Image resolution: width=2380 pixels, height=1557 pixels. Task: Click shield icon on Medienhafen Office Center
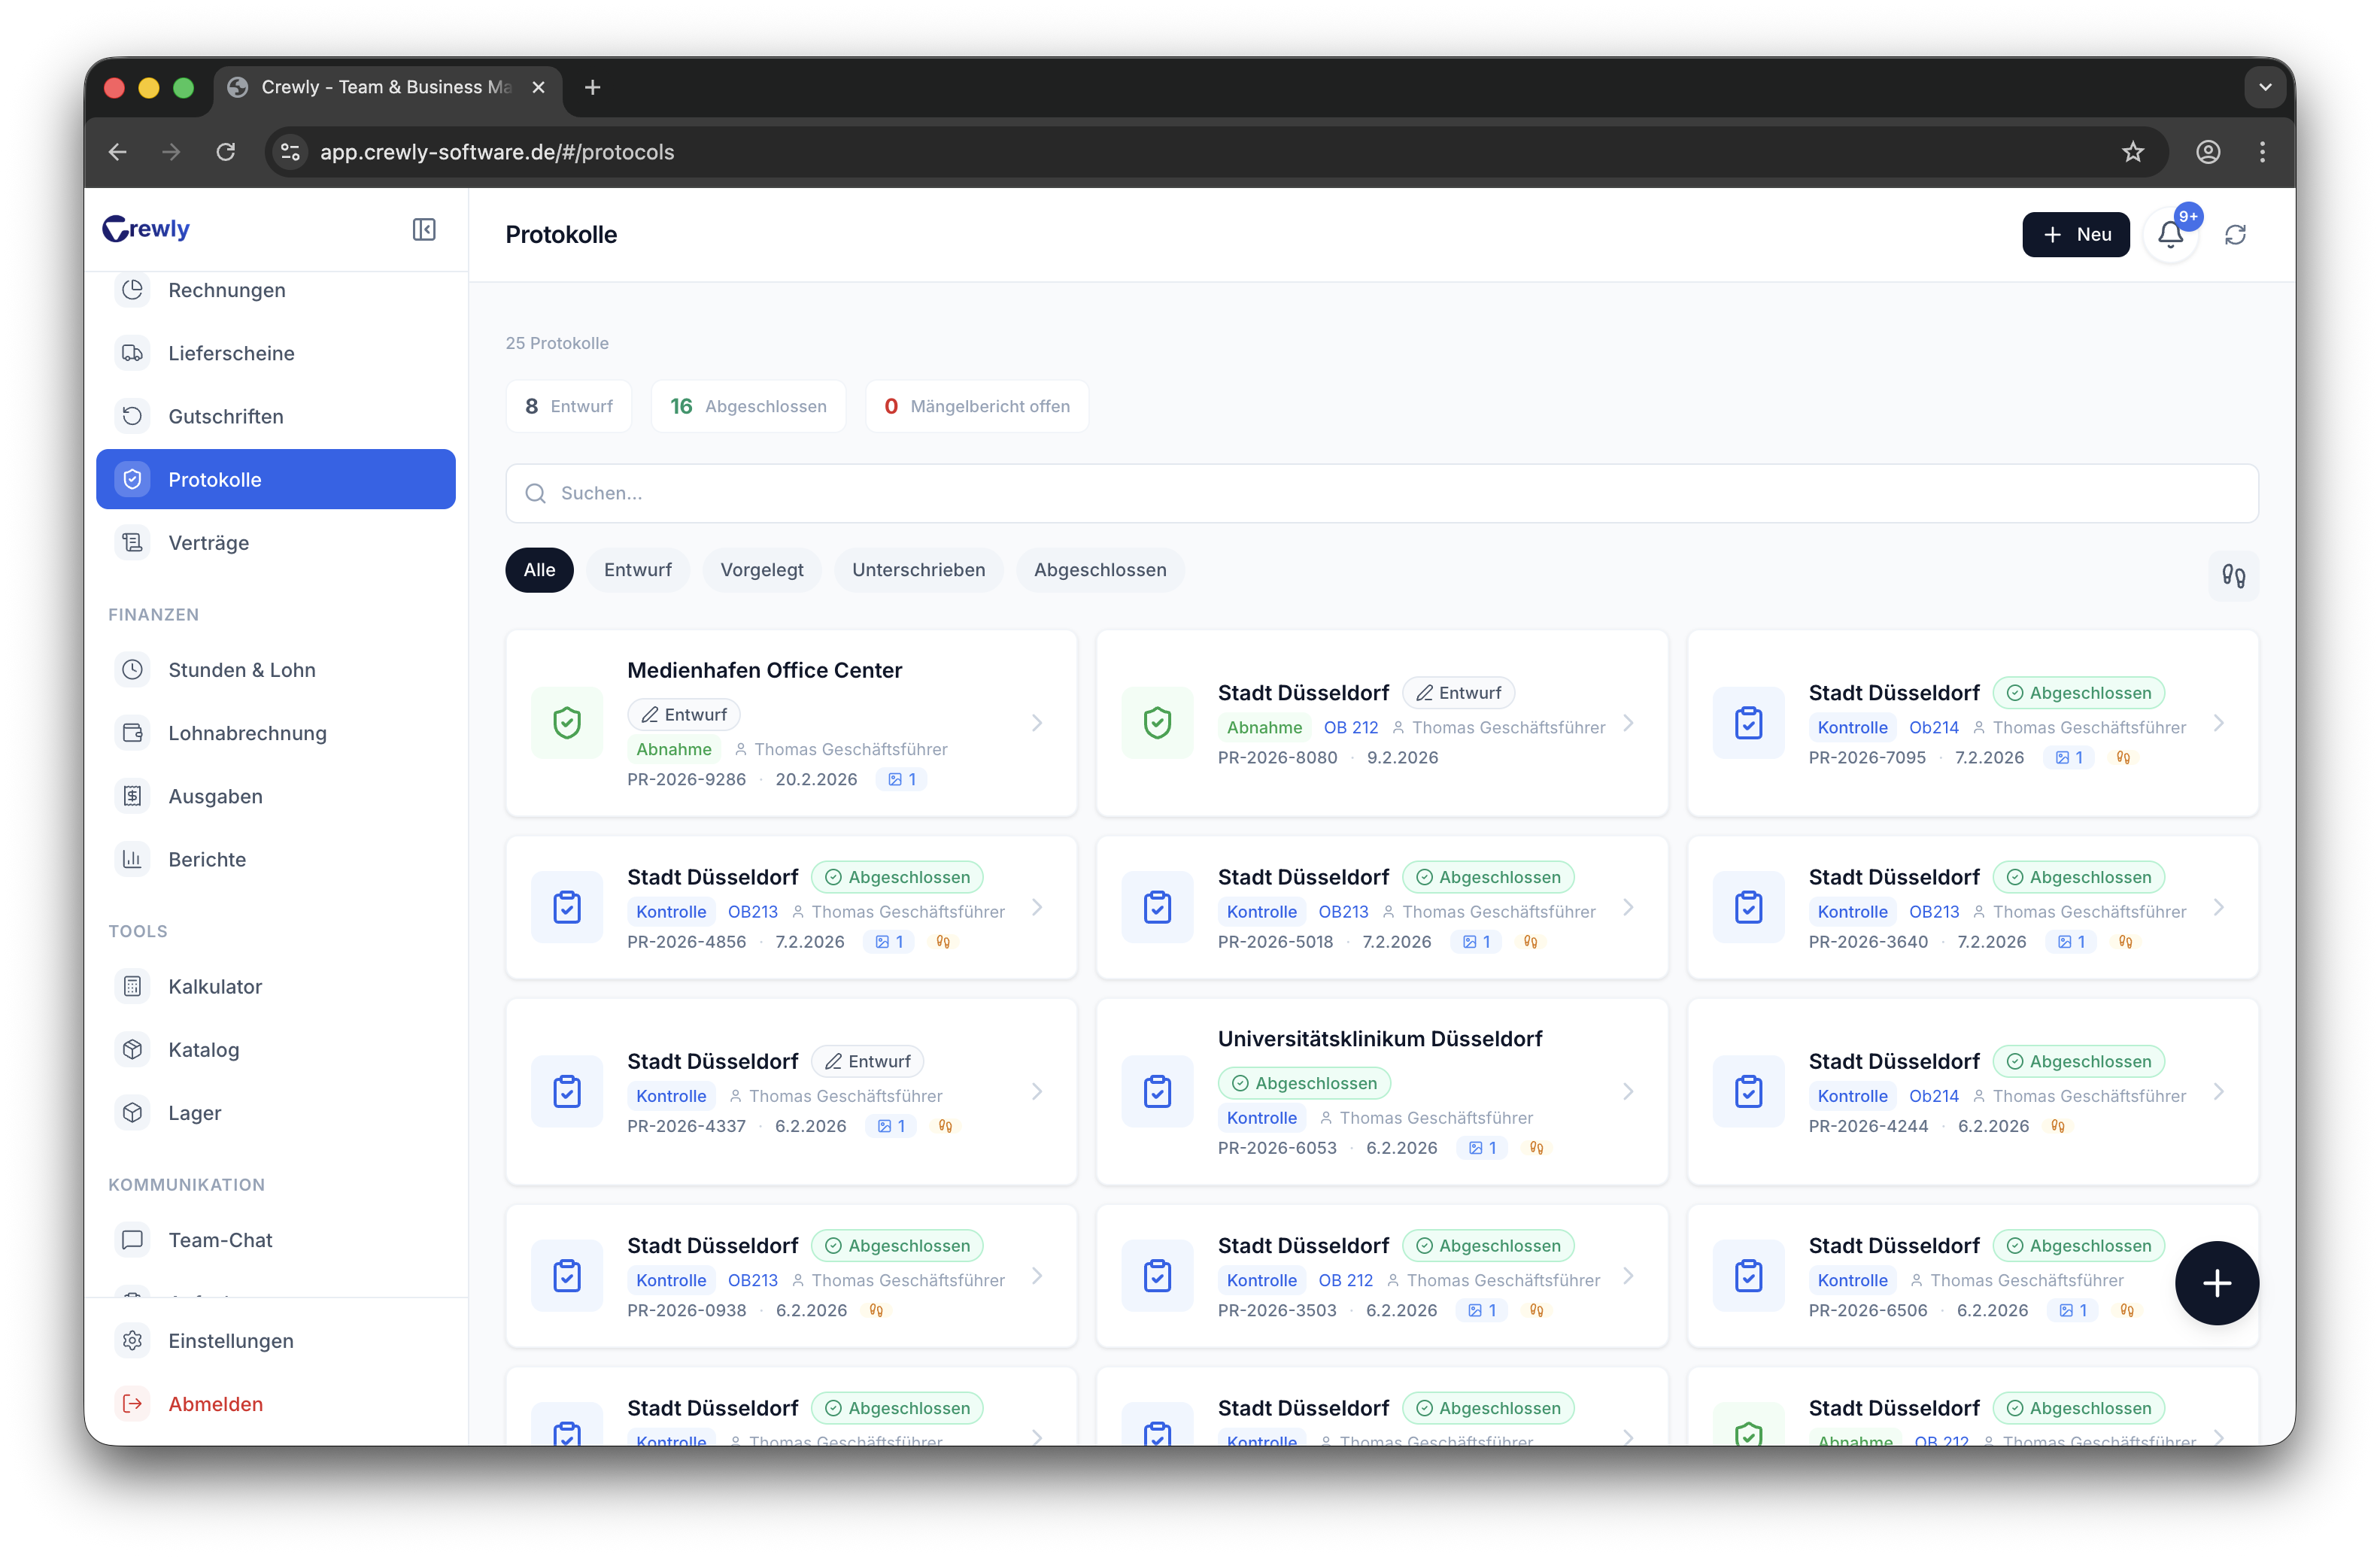[x=567, y=723]
